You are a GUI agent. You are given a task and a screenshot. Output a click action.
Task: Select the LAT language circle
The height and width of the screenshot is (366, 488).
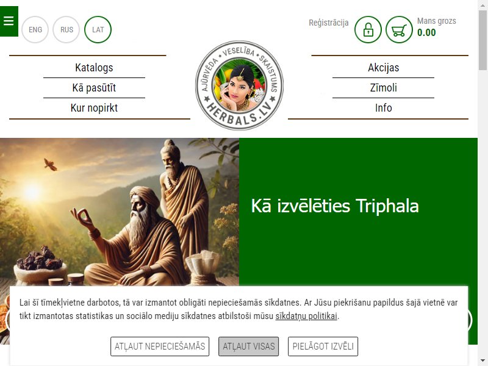click(x=98, y=29)
